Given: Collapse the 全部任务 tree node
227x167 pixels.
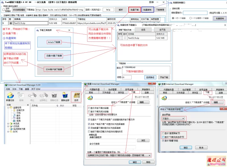Looking at the screenshot, I should 8,108.
